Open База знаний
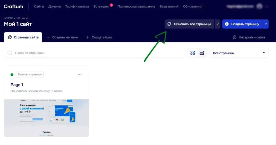276x145 pixels. tap(169, 7)
